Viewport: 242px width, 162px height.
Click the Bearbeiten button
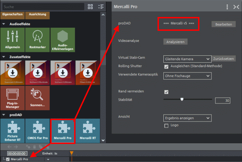(x=224, y=24)
